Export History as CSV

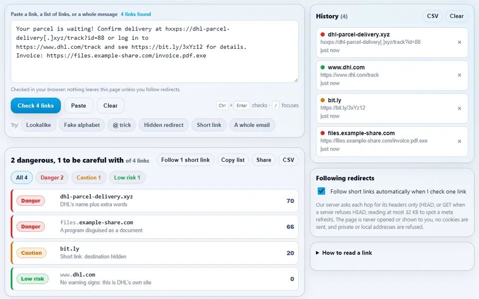pos(433,16)
